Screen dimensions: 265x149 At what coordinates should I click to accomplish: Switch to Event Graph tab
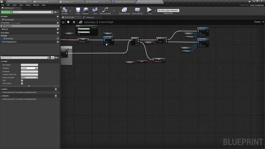pyautogui.click(x=70, y=17)
